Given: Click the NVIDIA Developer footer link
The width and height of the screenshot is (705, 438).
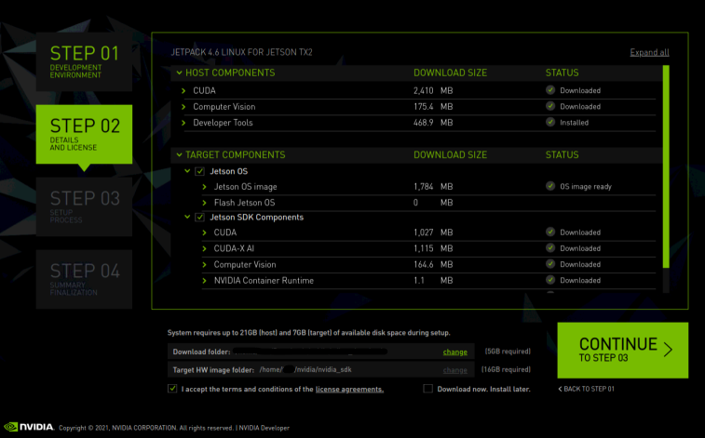Looking at the screenshot, I should [264, 428].
